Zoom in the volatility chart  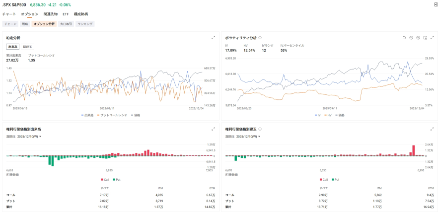[x=418, y=38]
